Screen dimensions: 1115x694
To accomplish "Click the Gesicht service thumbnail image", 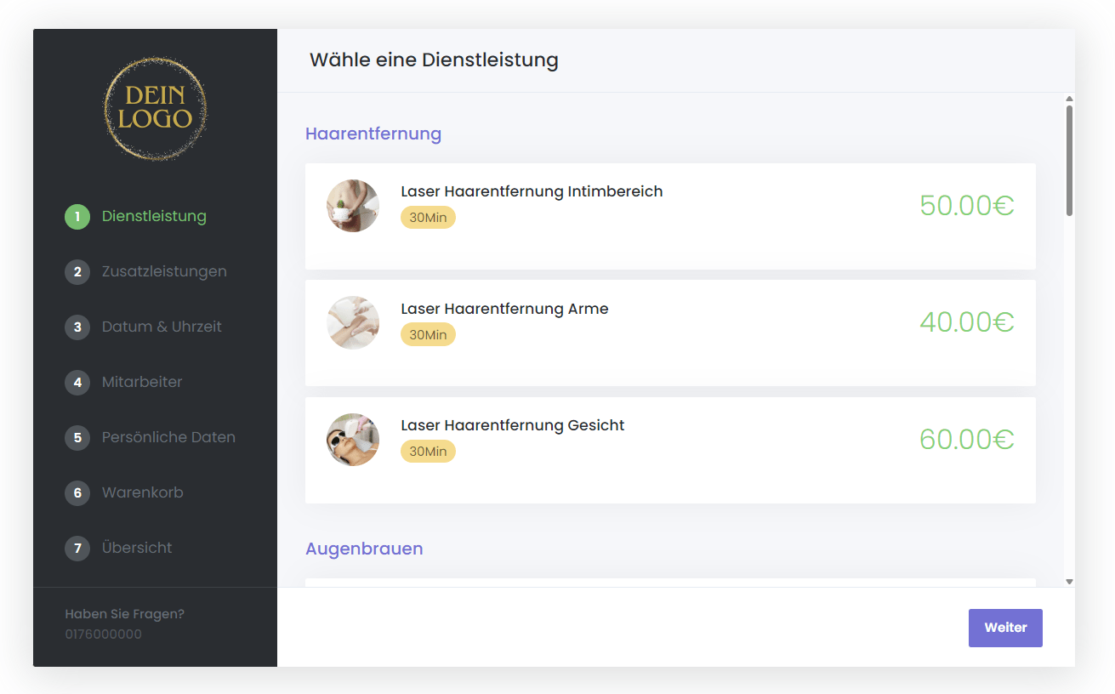I will pos(353,440).
